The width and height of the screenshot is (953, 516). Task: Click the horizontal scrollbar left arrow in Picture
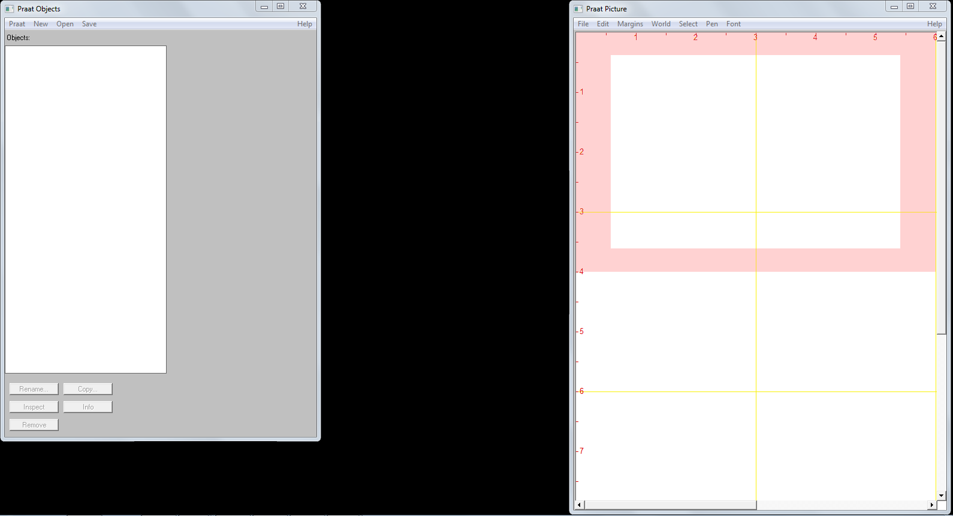point(580,505)
